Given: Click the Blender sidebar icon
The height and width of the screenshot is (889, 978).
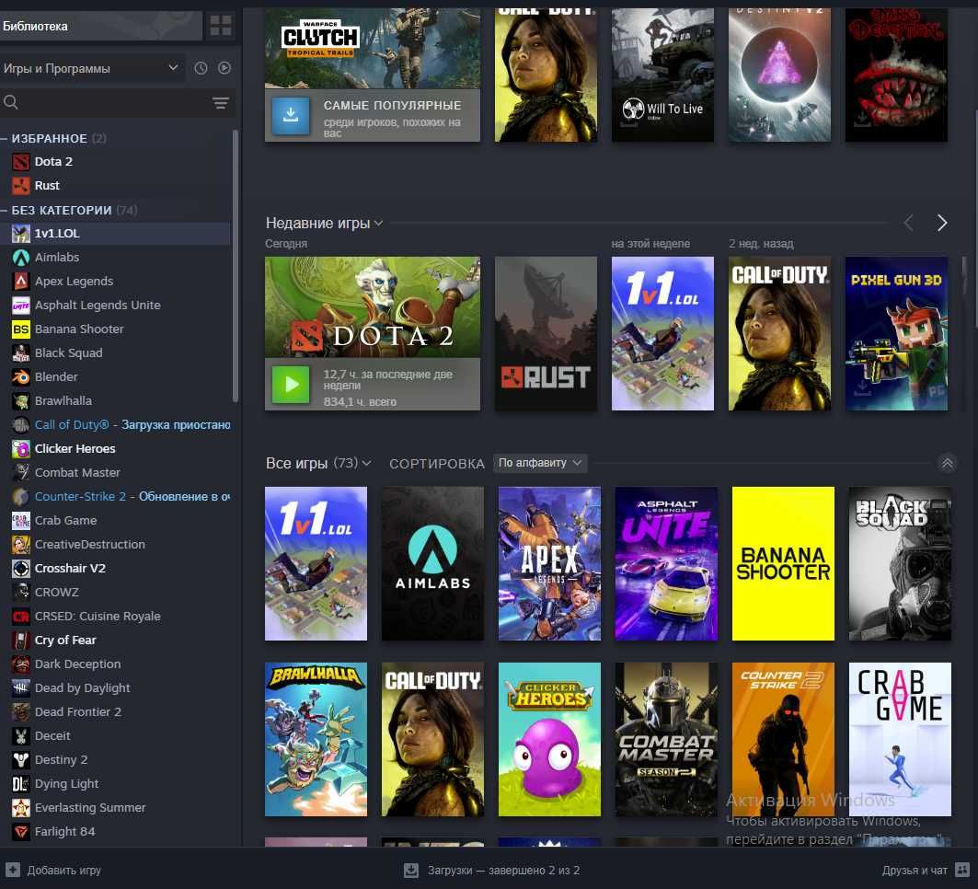Looking at the screenshot, I should (20, 376).
